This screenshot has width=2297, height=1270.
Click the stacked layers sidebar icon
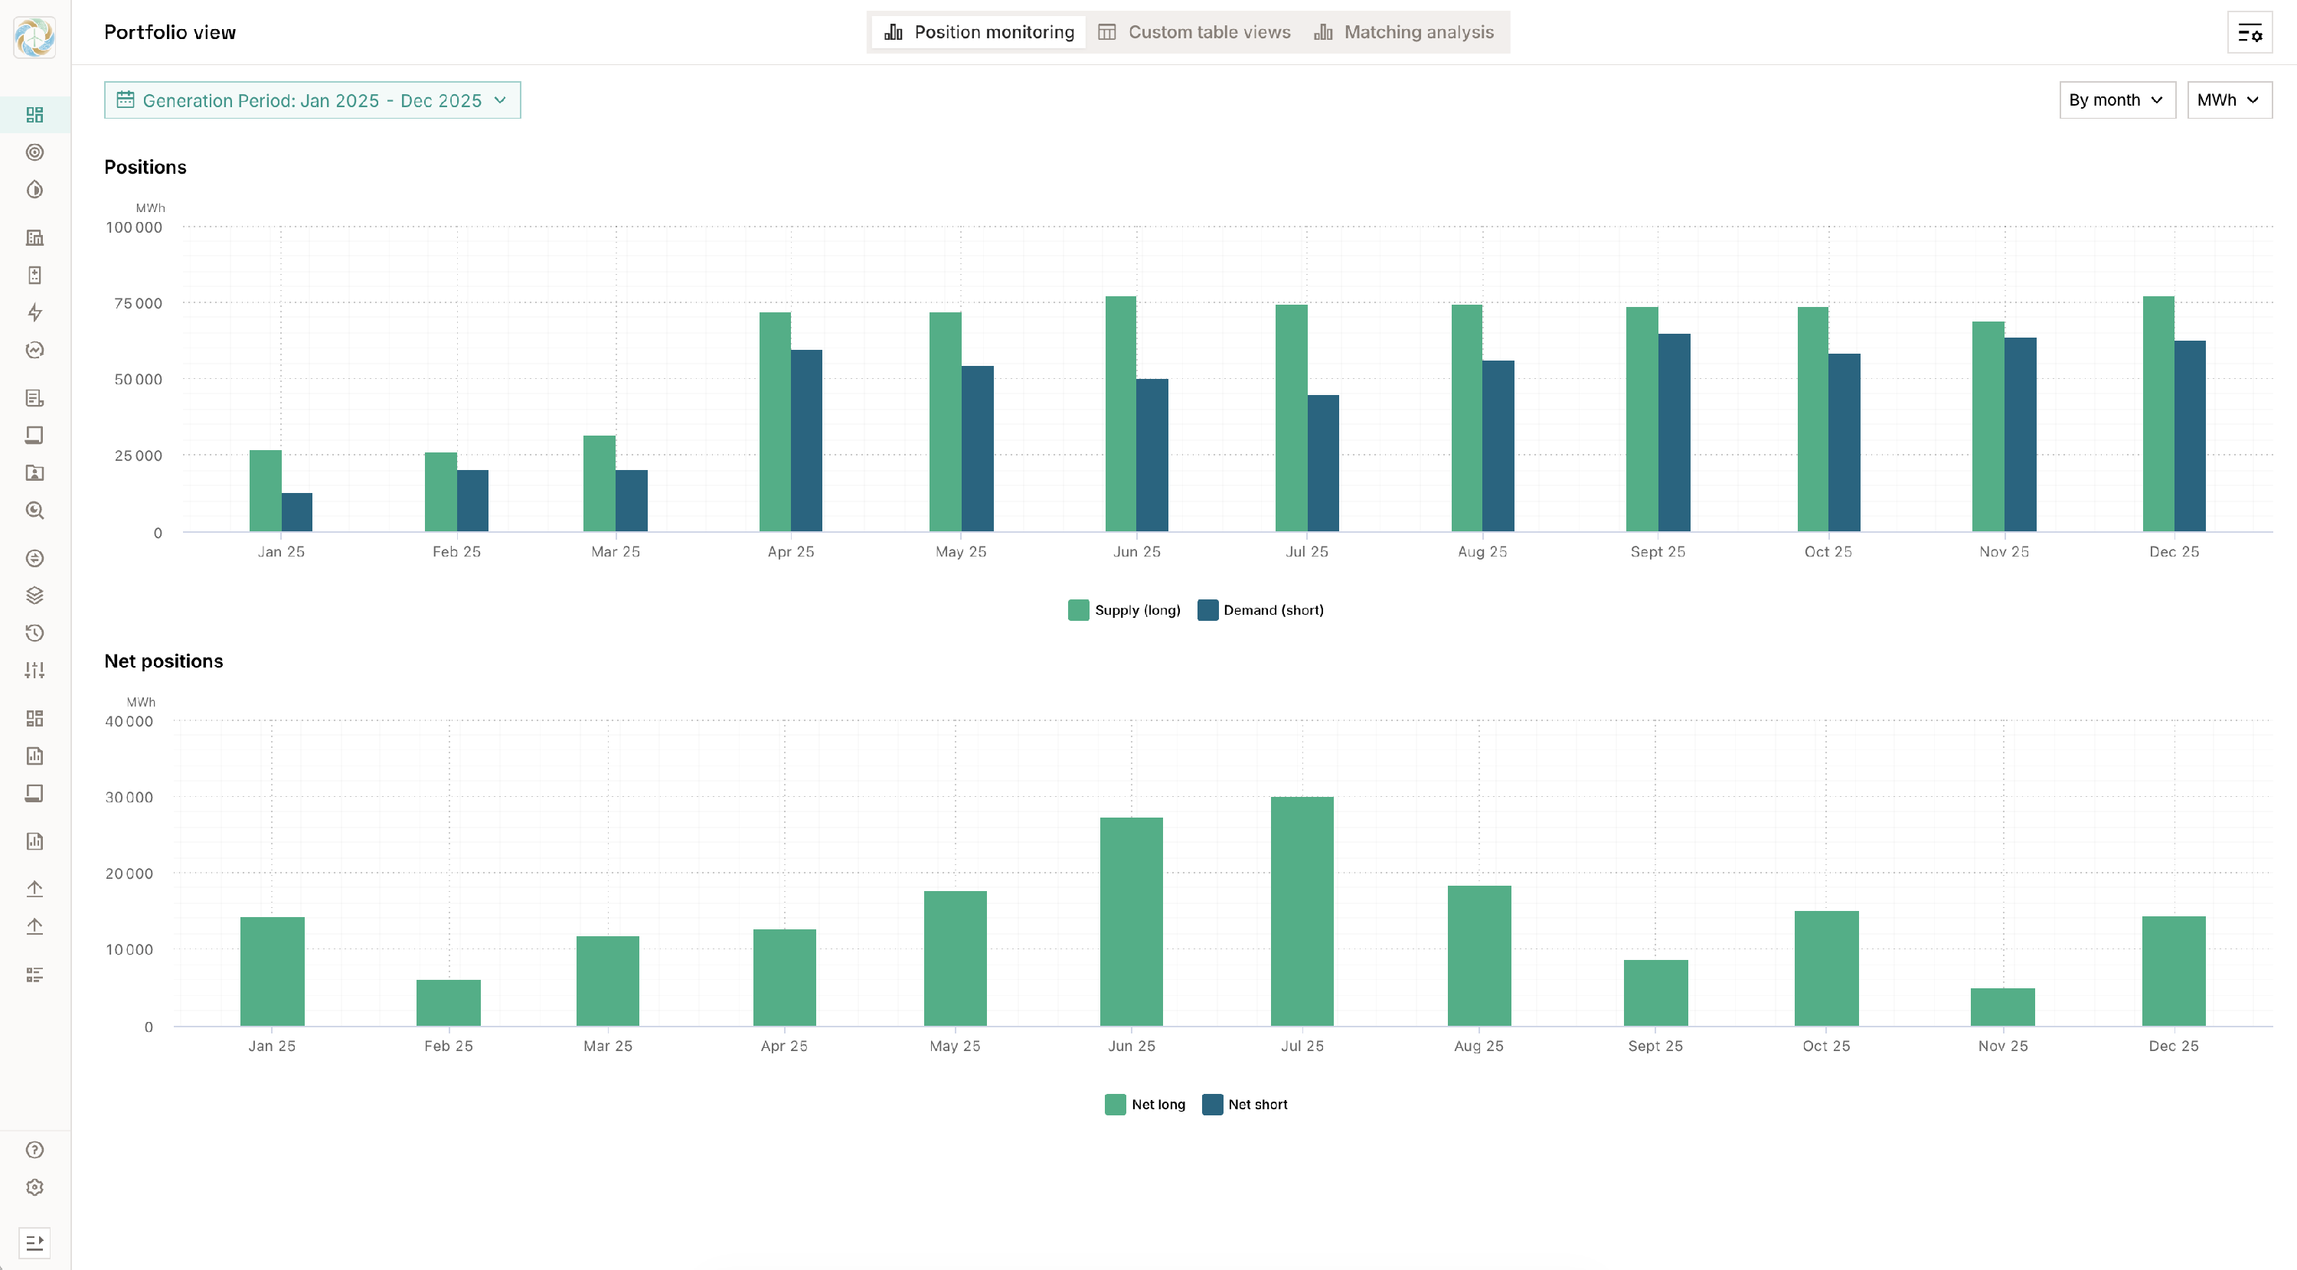pyautogui.click(x=34, y=596)
